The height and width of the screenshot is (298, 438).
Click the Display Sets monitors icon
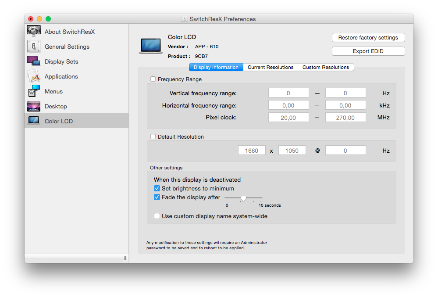click(x=33, y=61)
